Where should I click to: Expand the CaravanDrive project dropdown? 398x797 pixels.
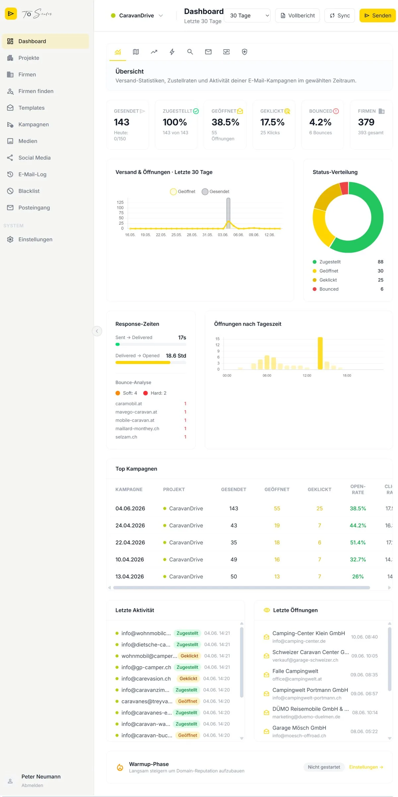137,16
